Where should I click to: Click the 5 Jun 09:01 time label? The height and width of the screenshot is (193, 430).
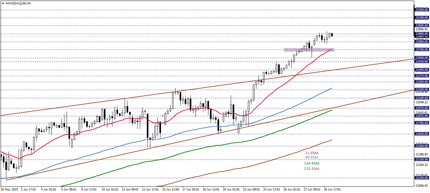pos(69,190)
